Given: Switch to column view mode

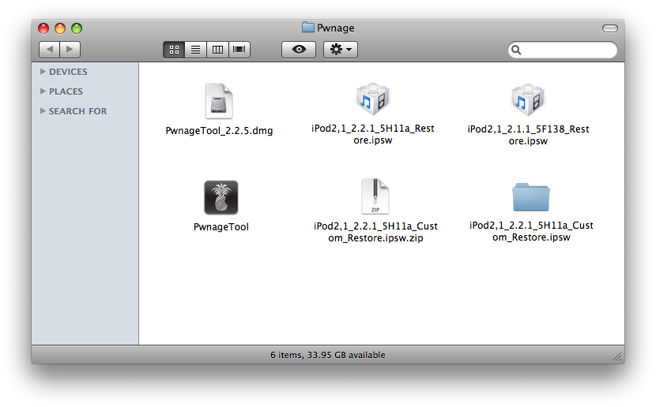Looking at the screenshot, I should point(217,50).
